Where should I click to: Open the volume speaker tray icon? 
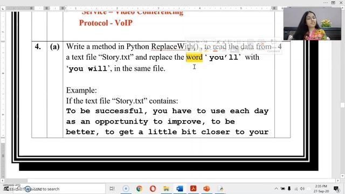[x=302, y=189]
